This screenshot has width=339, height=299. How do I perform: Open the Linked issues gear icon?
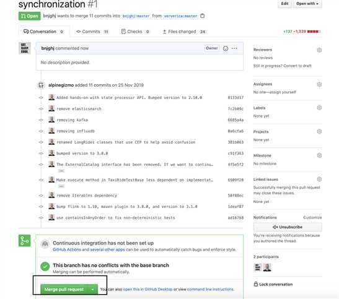click(319, 179)
